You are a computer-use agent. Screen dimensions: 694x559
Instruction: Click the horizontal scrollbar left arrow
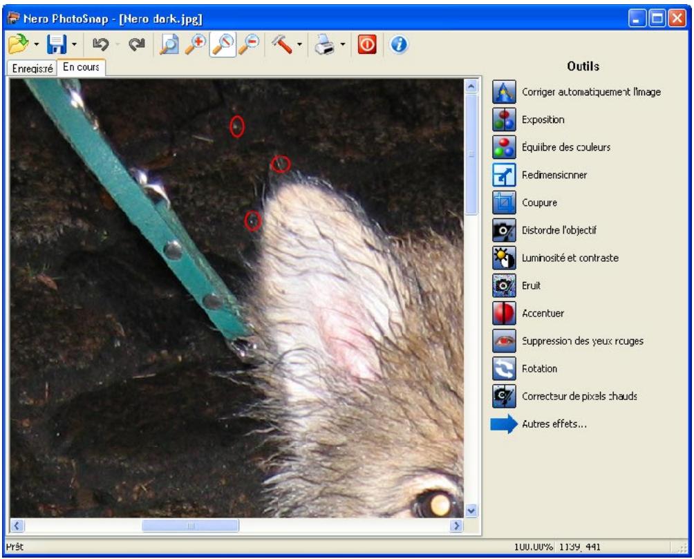click(17, 525)
